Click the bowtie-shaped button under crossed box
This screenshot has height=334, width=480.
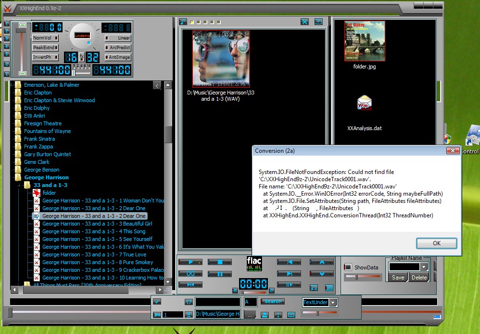pyautogui.click(x=190, y=285)
